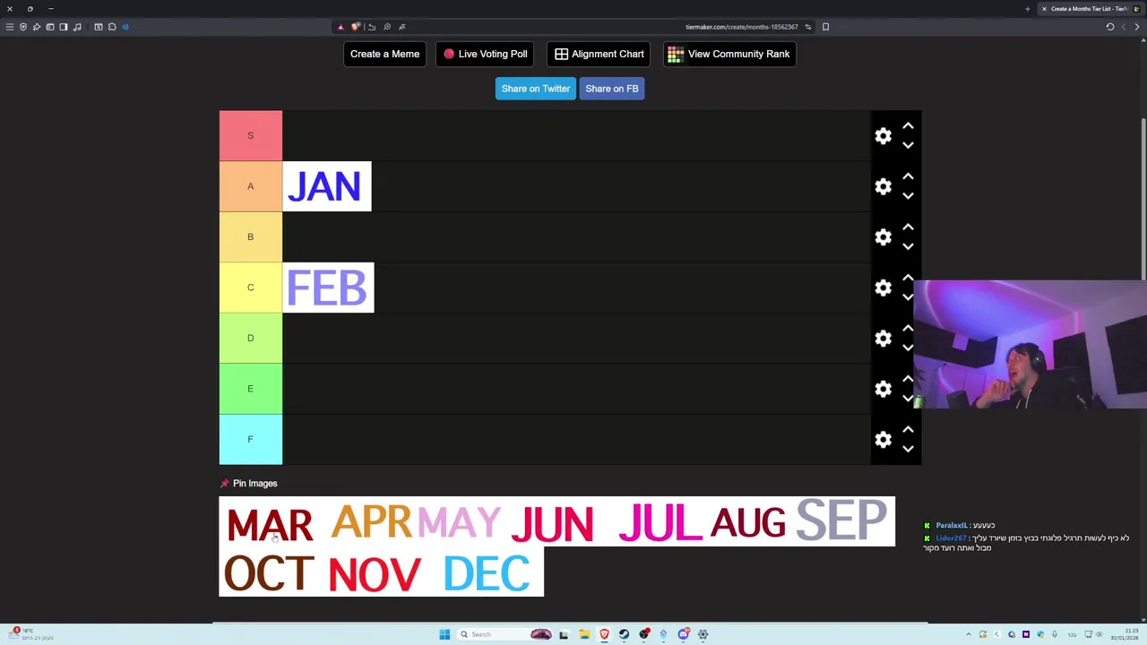This screenshot has width=1147, height=645.
Task: Pick the DEC month image
Action: click(487, 572)
